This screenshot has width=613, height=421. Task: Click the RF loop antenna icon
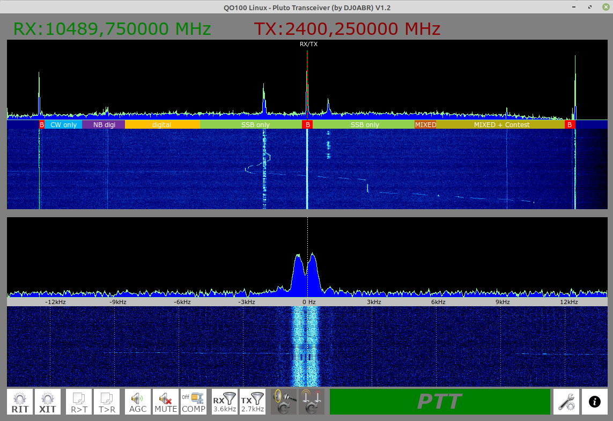click(x=312, y=402)
